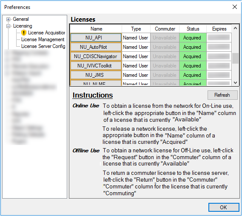Click Acquired status cell for NU_CDISCNavigator
This screenshot has height=216, width=242.
(193, 56)
